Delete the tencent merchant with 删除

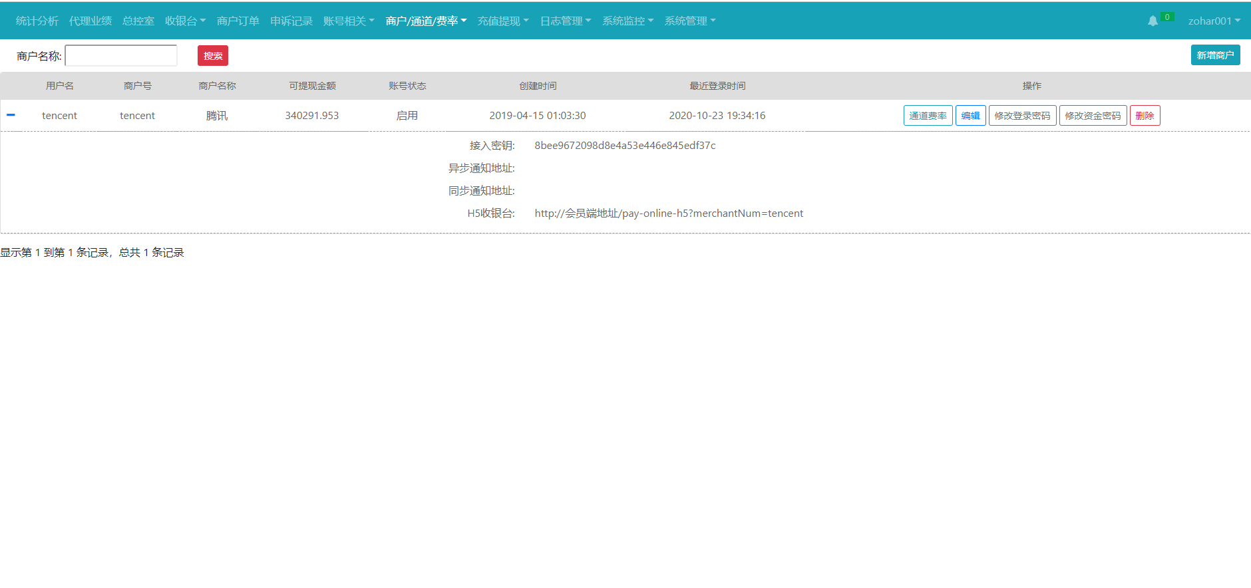click(x=1145, y=116)
